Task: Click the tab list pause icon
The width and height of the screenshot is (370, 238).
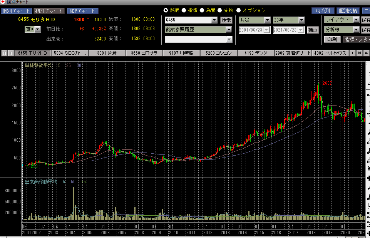Action: pyautogui.click(x=4, y=53)
